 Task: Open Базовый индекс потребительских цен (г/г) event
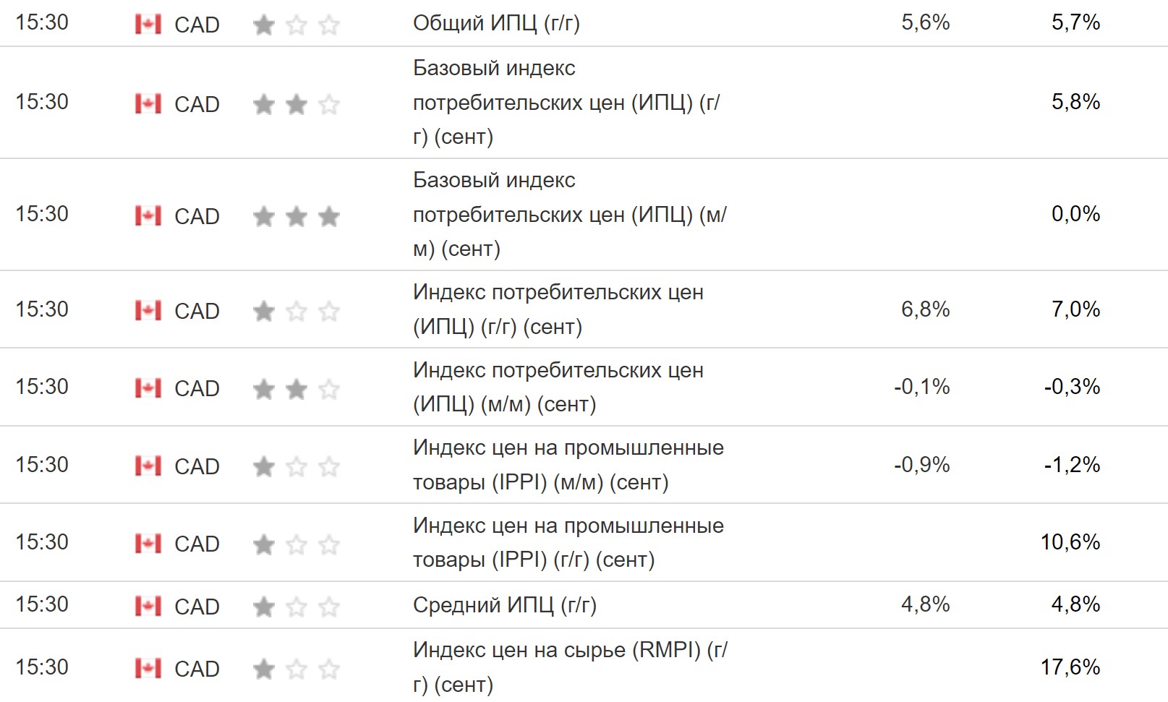(x=566, y=102)
